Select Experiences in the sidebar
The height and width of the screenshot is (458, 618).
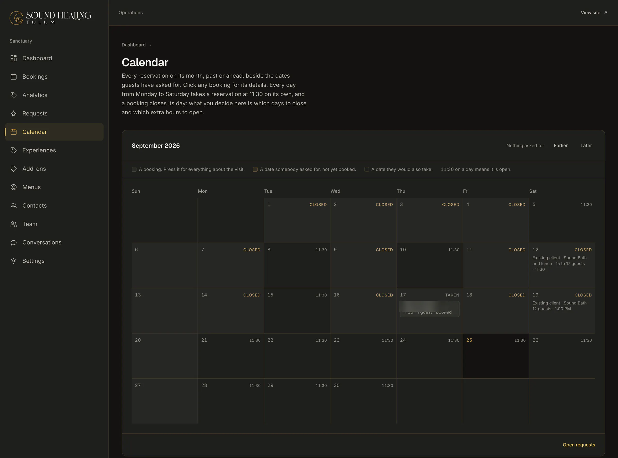pyautogui.click(x=54, y=150)
